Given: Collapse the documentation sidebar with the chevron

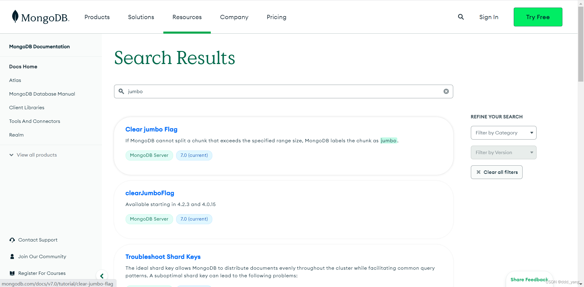Looking at the screenshot, I should pyautogui.click(x=102, y=275).
